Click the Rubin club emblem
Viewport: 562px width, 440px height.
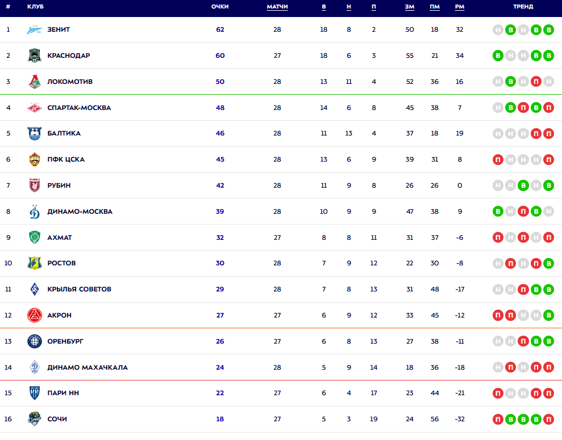[35, 185]
